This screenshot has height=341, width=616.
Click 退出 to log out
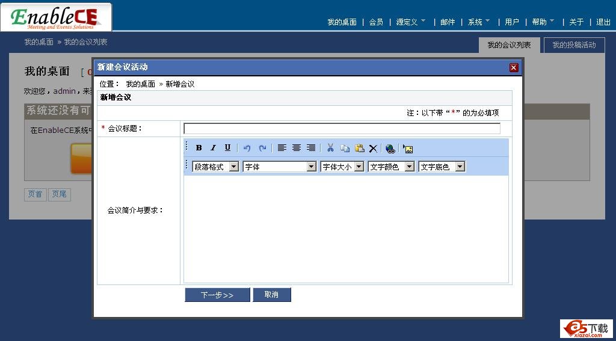click(603, 22)
